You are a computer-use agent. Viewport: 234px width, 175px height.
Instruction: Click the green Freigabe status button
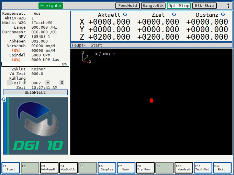click(x=51, y=6)
